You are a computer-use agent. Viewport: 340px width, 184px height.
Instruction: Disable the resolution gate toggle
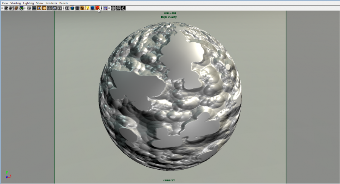click(x=39, y=8)
